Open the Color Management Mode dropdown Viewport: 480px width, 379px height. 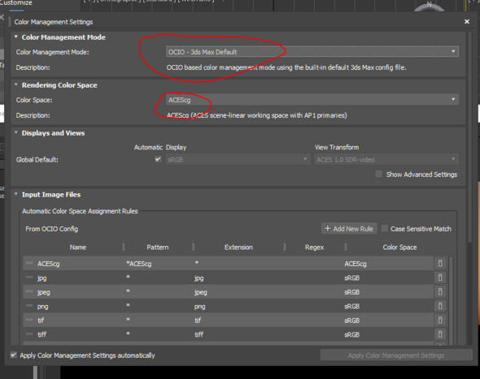click(x=312, y=52)
